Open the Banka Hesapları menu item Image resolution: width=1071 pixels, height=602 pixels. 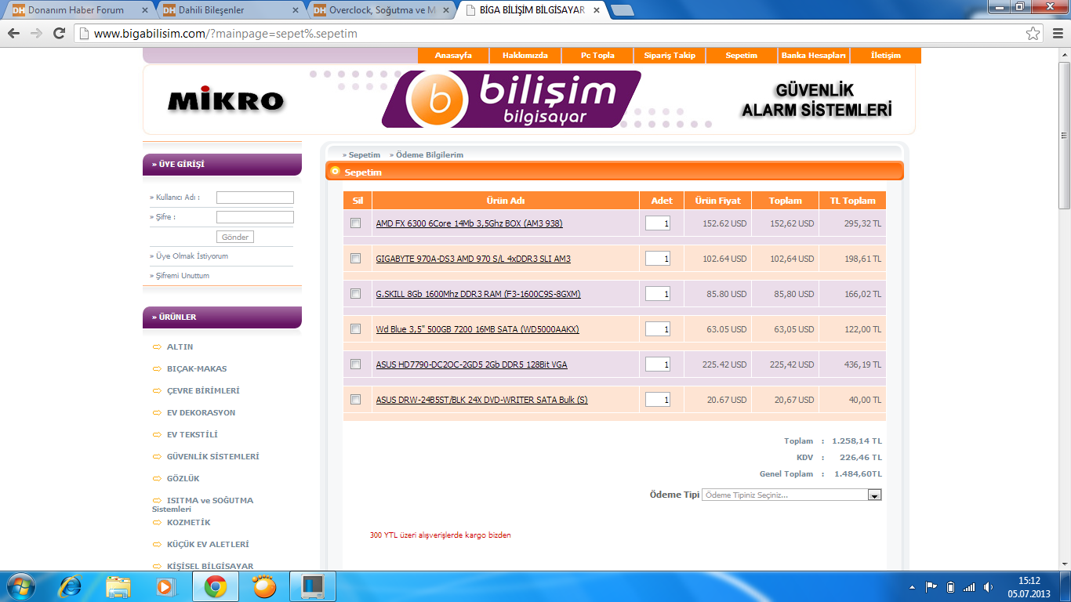pyautogui.click(x=814, y=56)
